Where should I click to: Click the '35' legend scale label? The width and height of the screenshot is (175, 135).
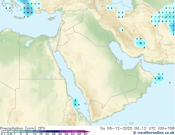66,134
